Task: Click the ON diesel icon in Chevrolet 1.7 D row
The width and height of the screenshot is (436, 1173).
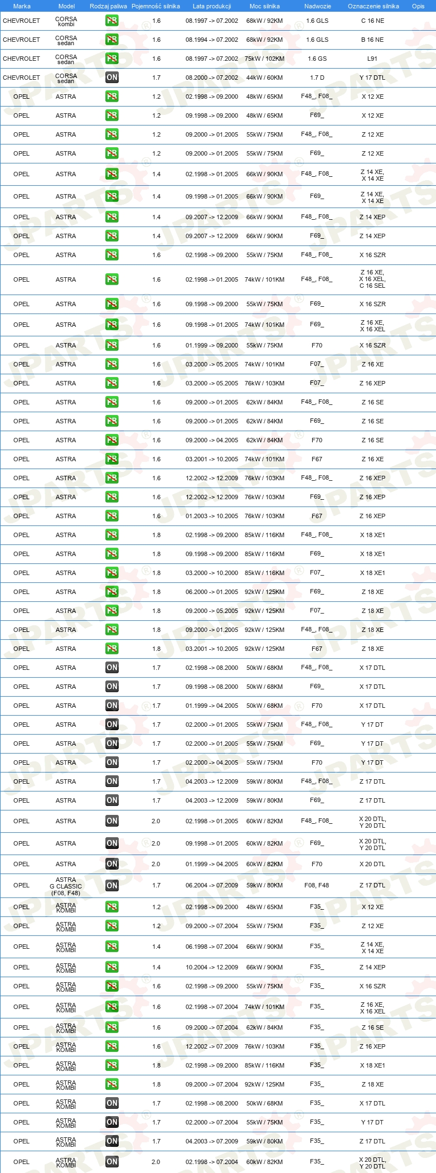Action: point(112,78)
